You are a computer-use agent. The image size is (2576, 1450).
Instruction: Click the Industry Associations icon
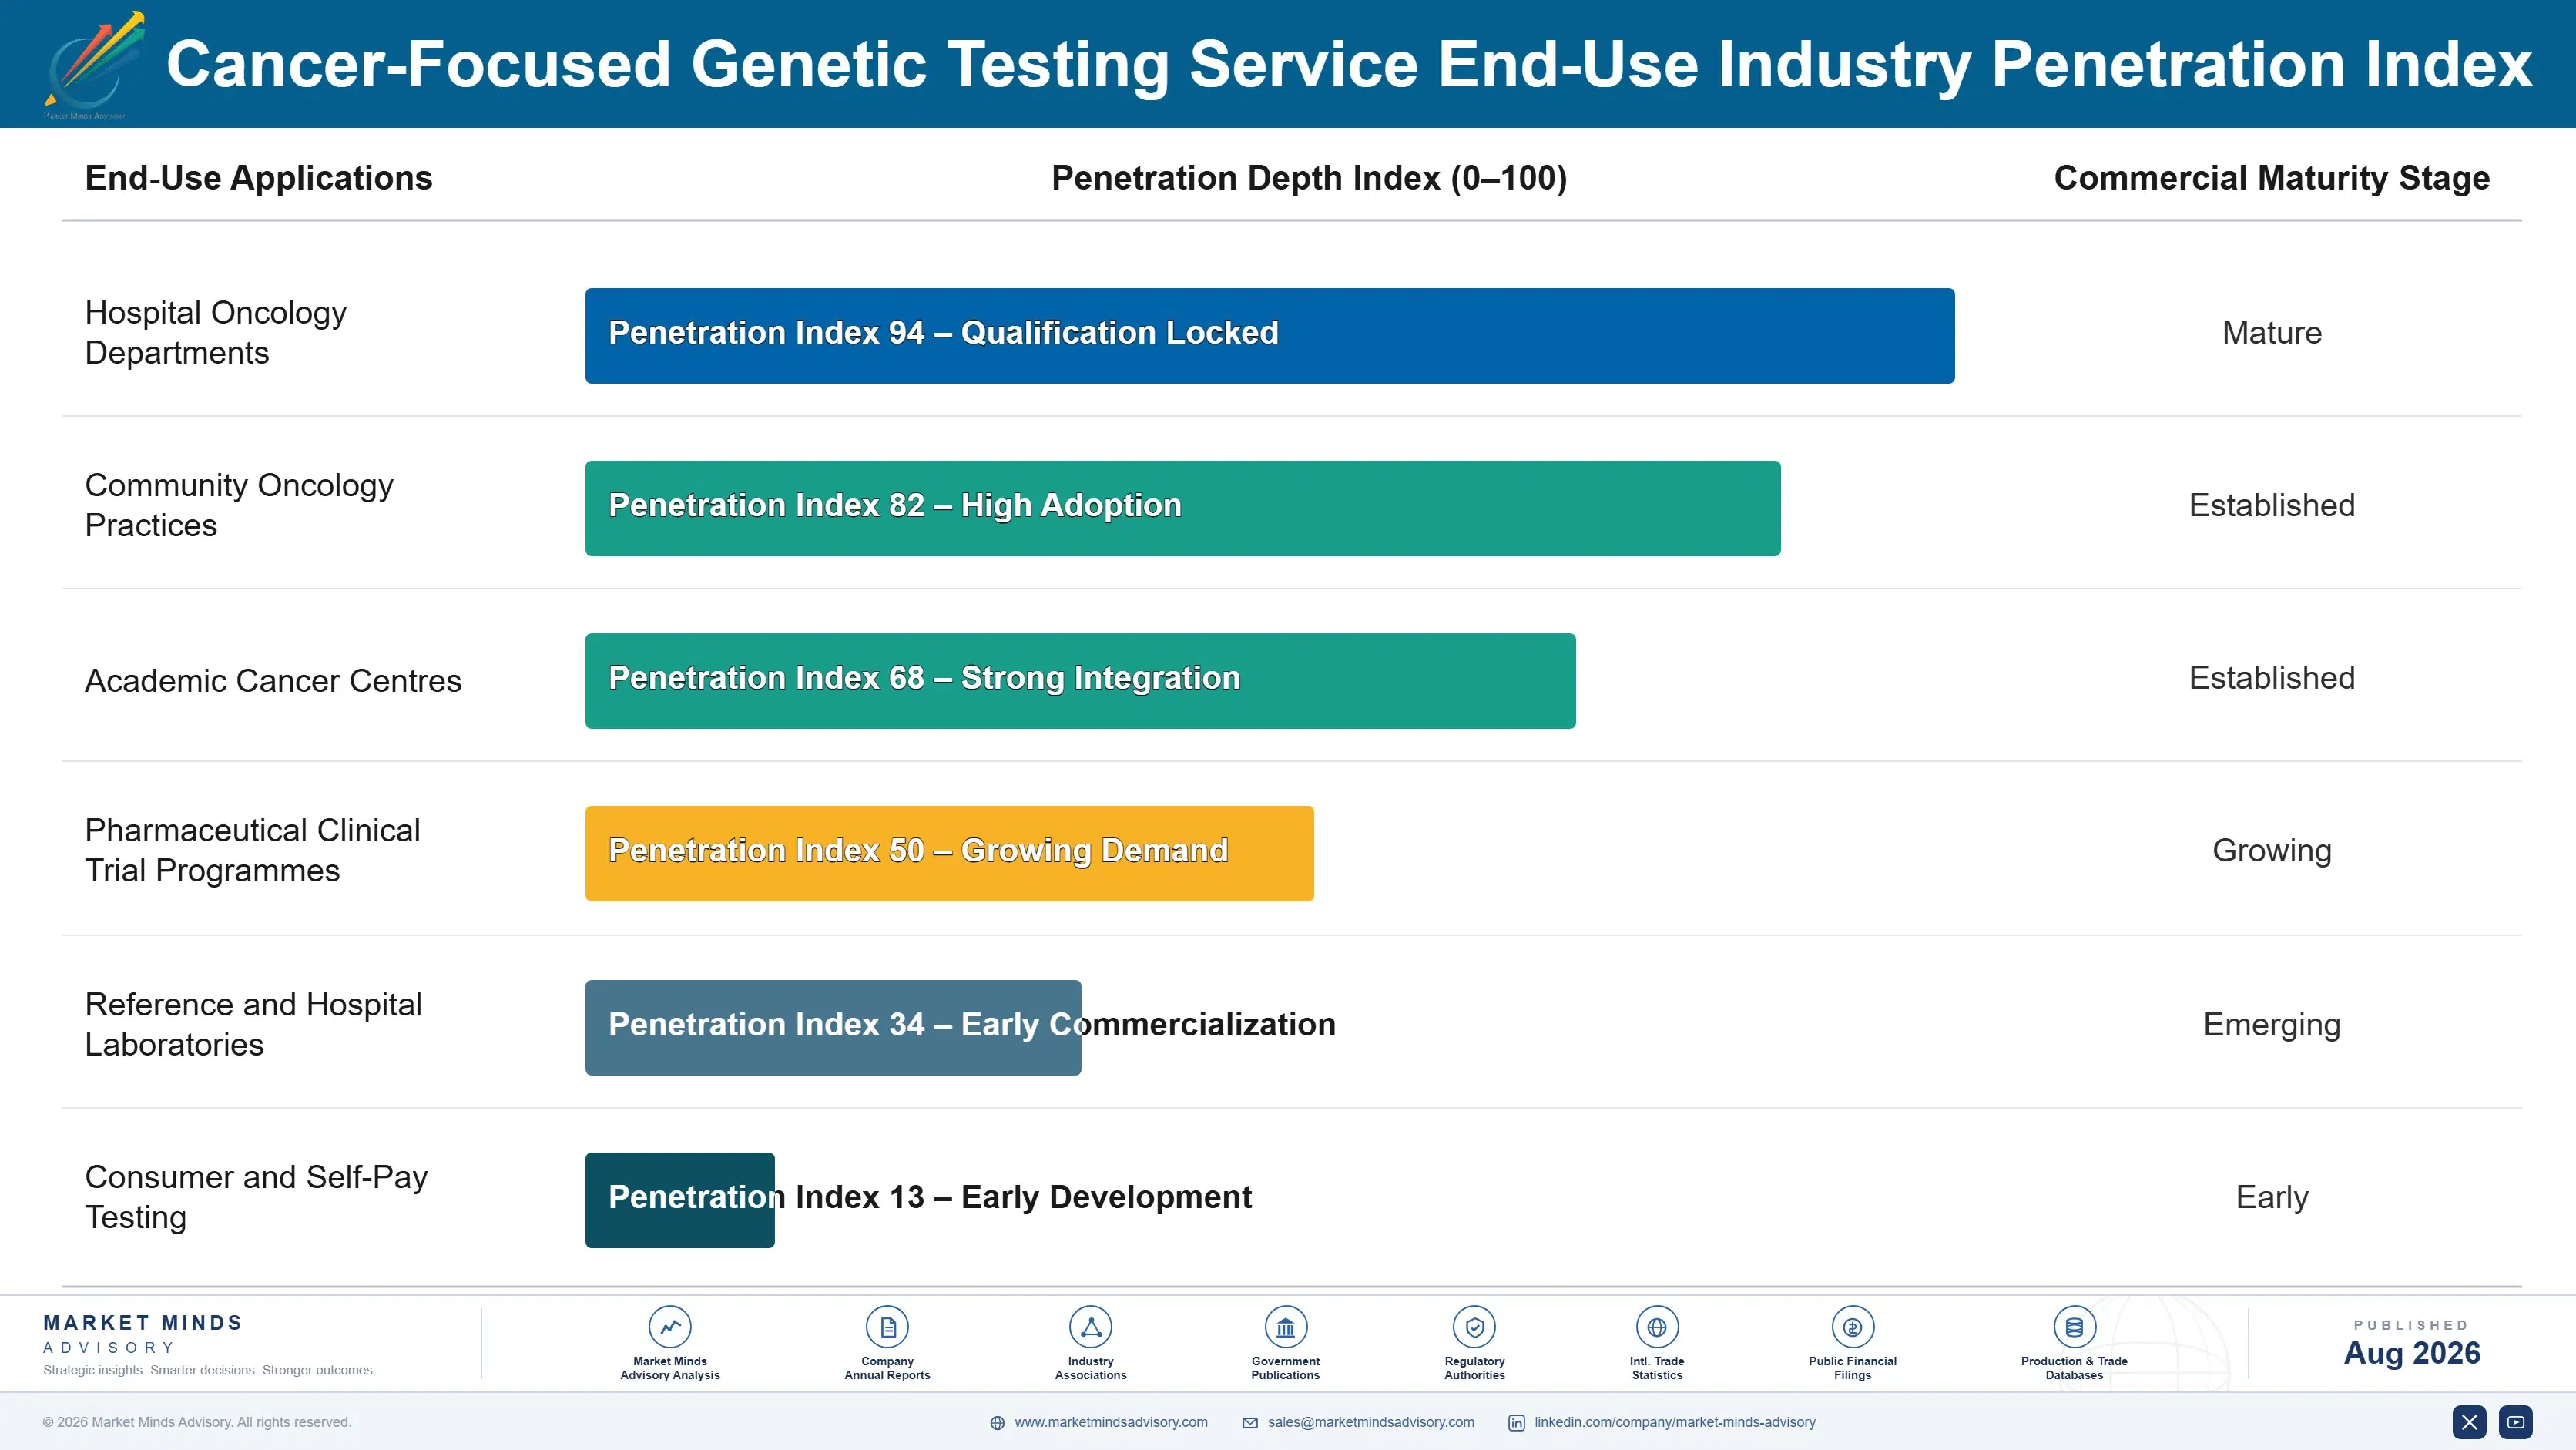pyautogui.click(x=1090, y=1327)
